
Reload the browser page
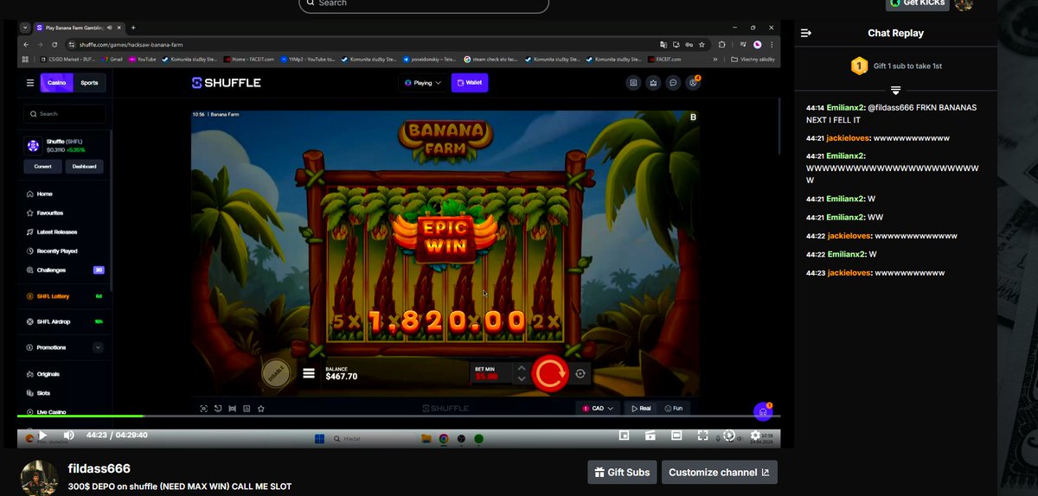pos(55,44)
